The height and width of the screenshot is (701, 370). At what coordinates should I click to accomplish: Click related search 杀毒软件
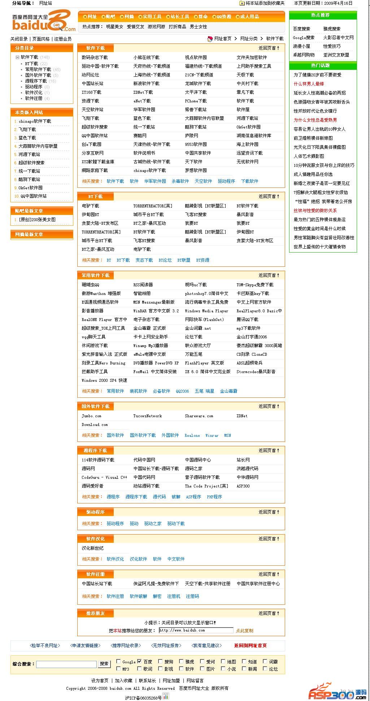pos(180,181)
